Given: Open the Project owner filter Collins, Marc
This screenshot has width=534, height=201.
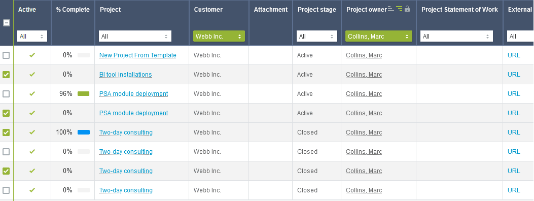Looking at the screenshot, I should pyautogui.click(x=379, y=36).
